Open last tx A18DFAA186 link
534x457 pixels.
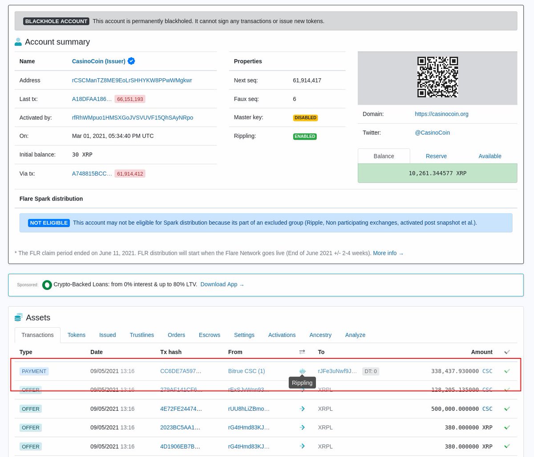[x=92, y=99]
